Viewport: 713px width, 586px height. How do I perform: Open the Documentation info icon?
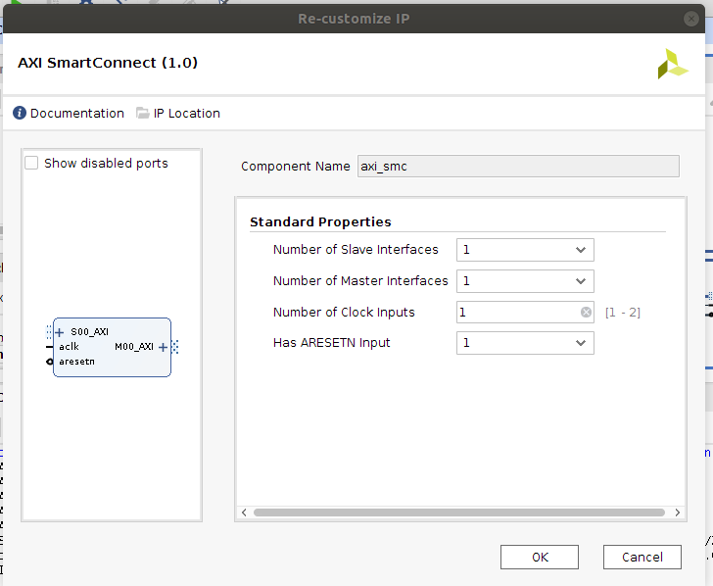click(20, 114)
